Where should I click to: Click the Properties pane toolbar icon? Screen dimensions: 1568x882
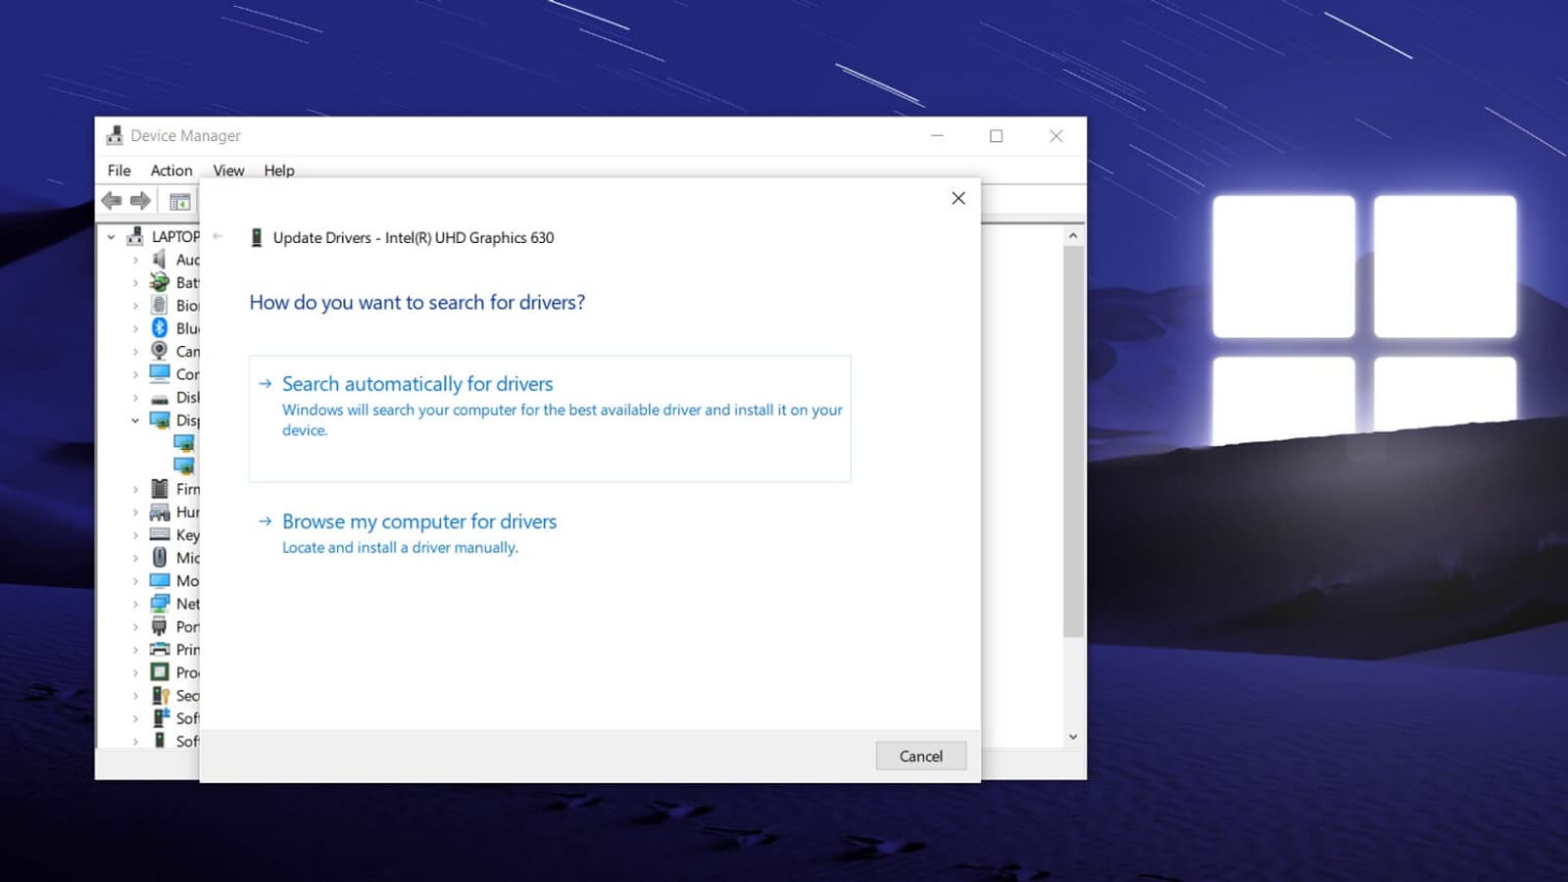pyautogui.click(x=179, y=202)
